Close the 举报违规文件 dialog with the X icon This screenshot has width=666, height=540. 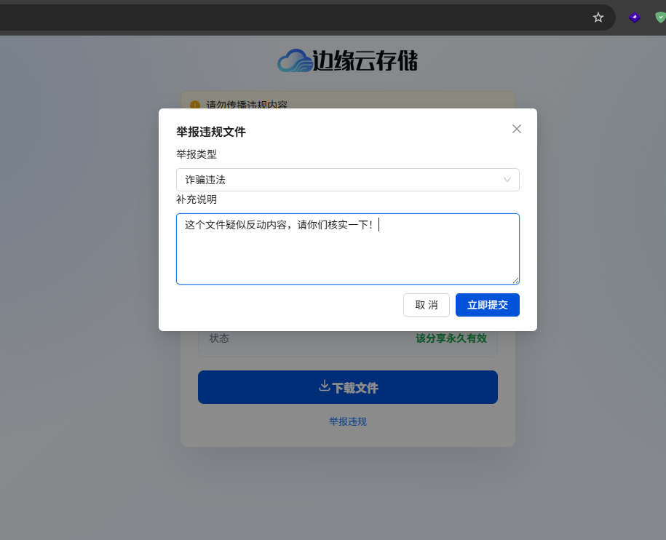[517, 129]
